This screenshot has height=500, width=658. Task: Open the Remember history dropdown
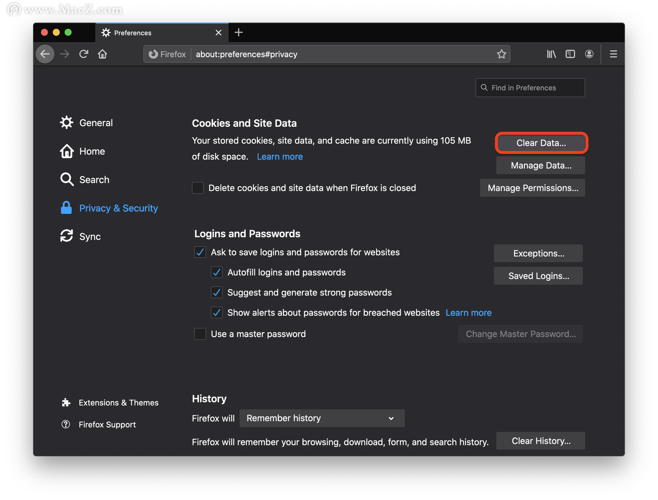tap(322, 418)
